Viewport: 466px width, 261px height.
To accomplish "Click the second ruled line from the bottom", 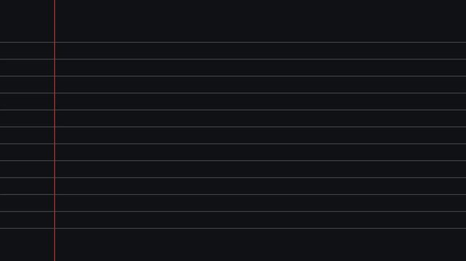I will point(233,212).
